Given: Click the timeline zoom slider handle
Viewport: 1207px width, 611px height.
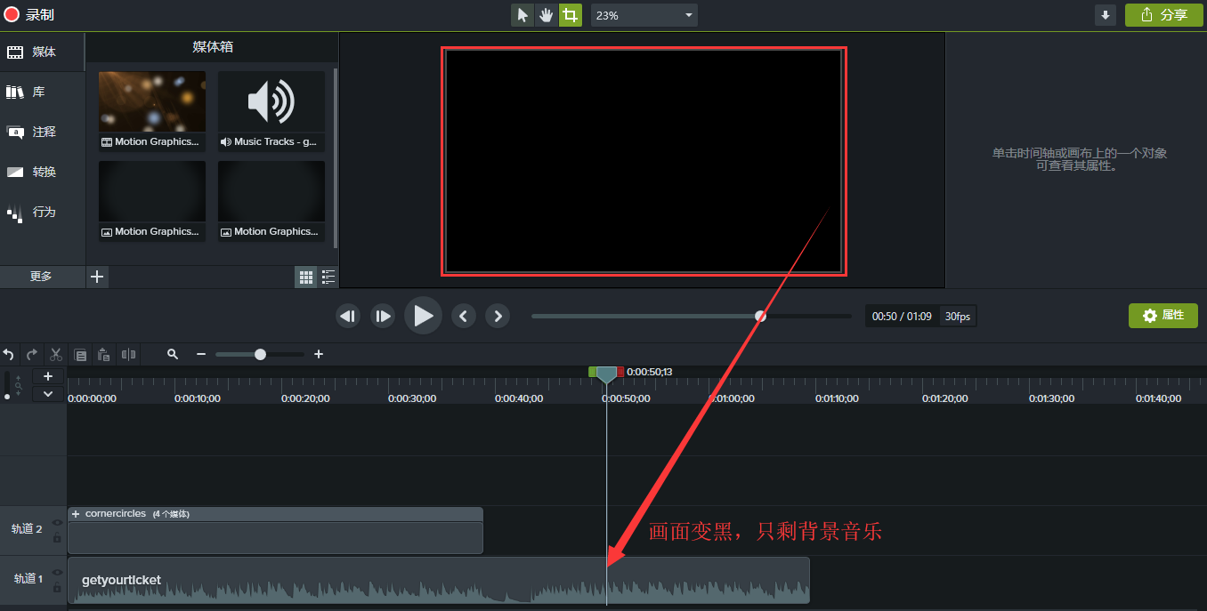Looking at the screenshot, I should [x=260, y=354].
